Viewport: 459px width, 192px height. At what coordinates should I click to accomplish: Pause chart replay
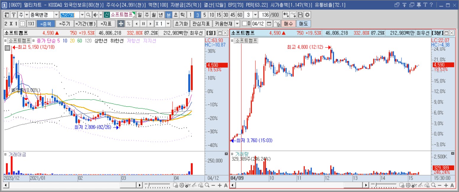[143, 24]
